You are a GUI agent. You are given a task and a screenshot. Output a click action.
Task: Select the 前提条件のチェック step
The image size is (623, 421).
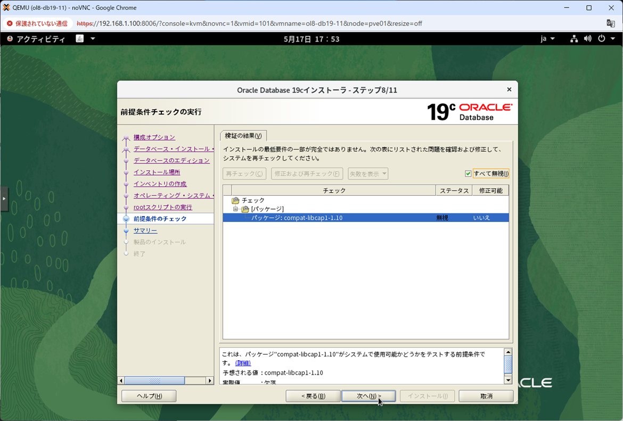tap(160, 218)
